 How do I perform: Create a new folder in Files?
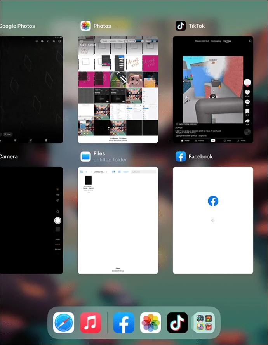pyautogui.click(x=113, y=172)
